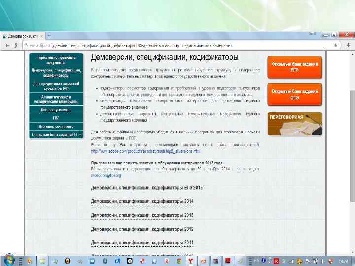Expand Демоверсии, спецификации, кодификаторы 2011
The height and width of the screenshot is (266, 355).
point(142,243)
